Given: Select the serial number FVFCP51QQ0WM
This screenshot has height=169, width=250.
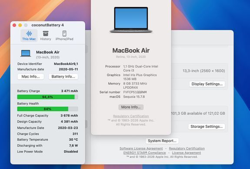Looking at the screenshot, I should [x=135, y=92].
